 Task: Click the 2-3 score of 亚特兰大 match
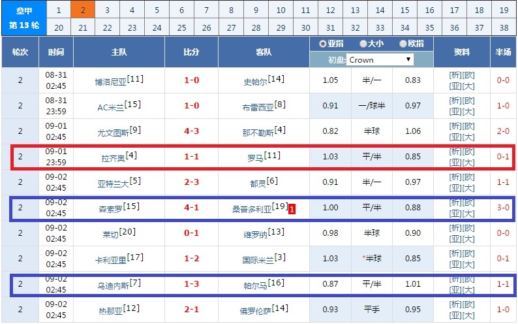click(x=192, y=182)
